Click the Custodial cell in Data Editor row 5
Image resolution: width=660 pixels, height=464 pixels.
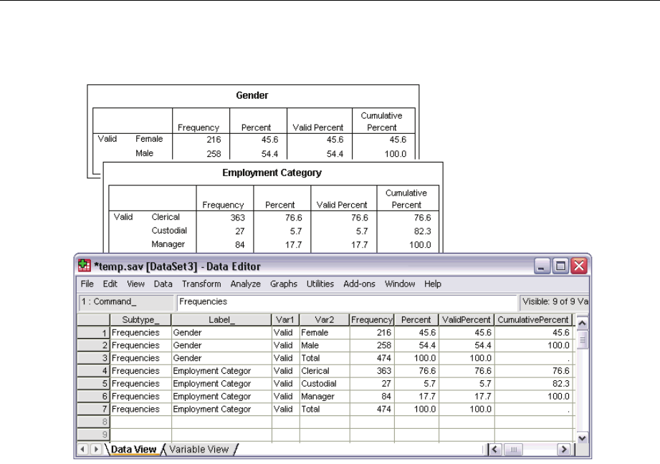click(x=325, y=384)
